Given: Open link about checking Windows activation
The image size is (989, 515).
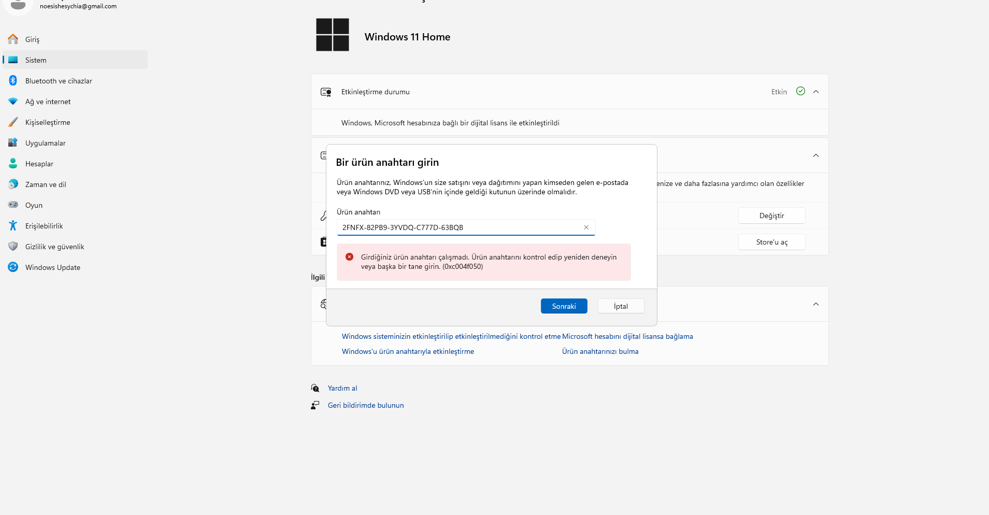Looking at the screenshot, I should tap(451, 336).
